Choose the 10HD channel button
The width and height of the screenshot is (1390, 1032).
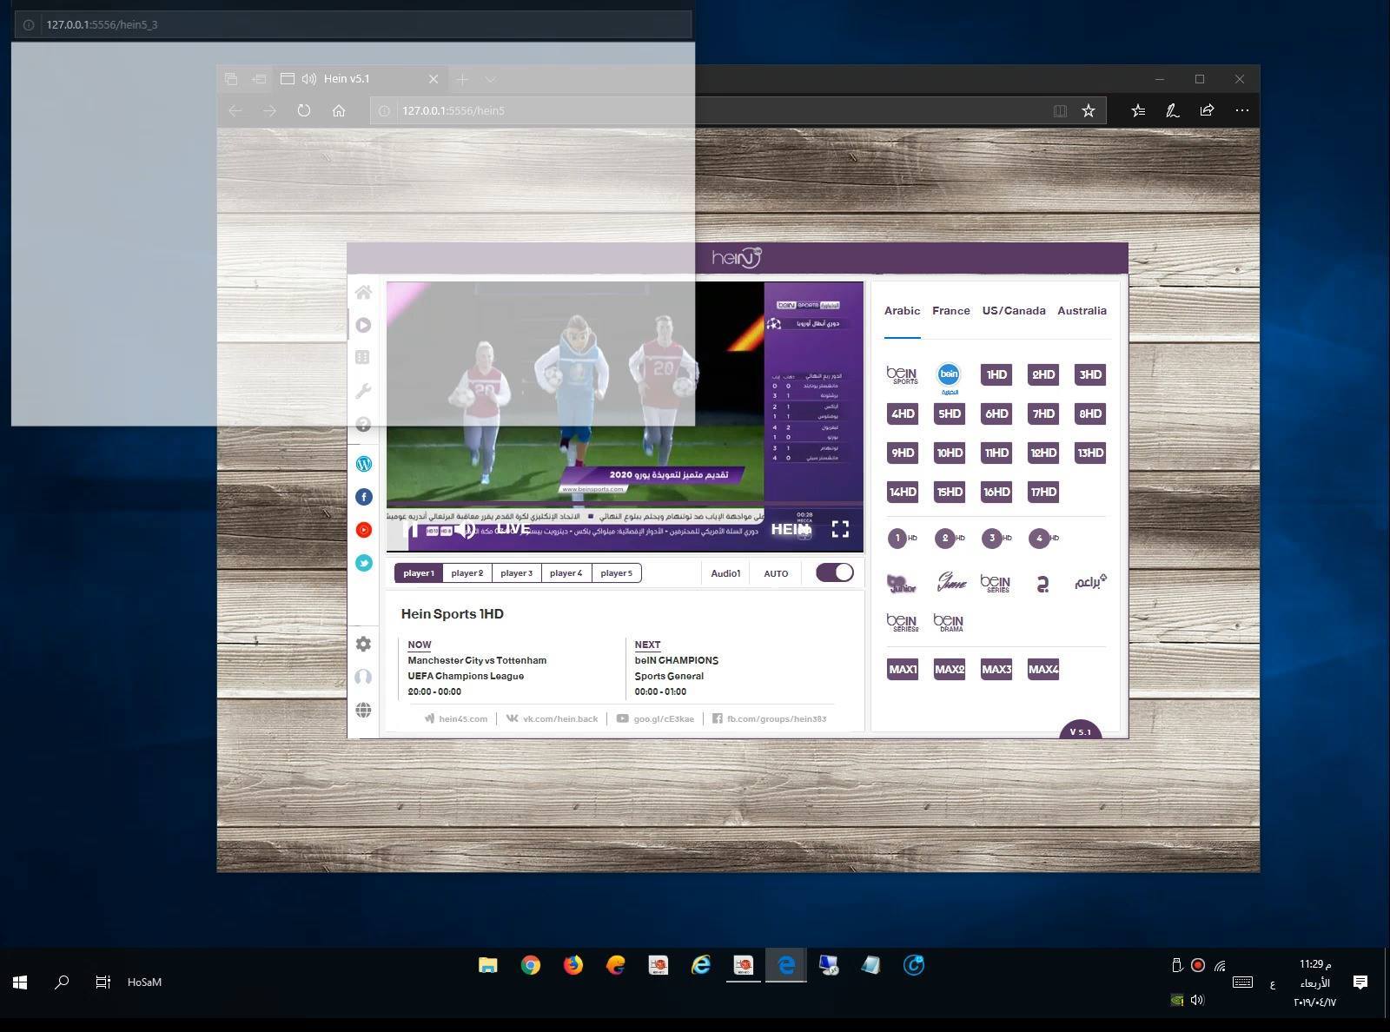tap(950, 453)
